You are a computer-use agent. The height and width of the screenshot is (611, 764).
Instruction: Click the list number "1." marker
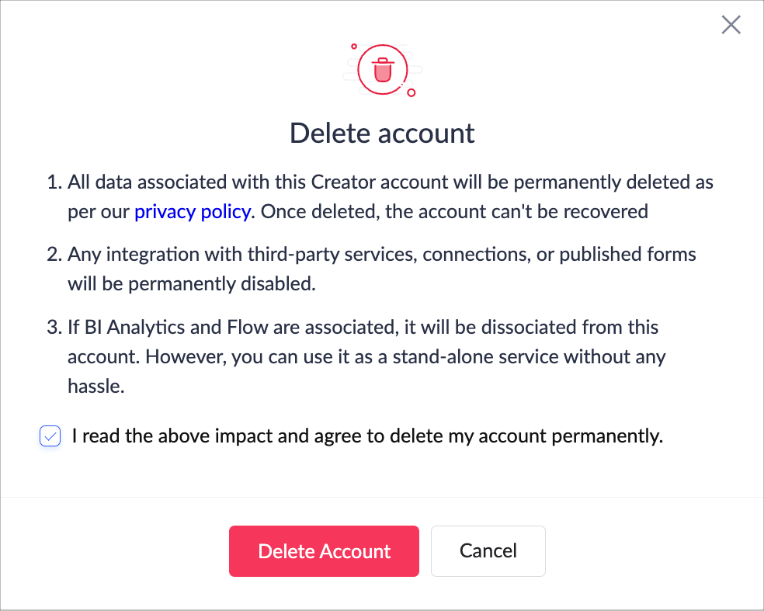[54, 183]
